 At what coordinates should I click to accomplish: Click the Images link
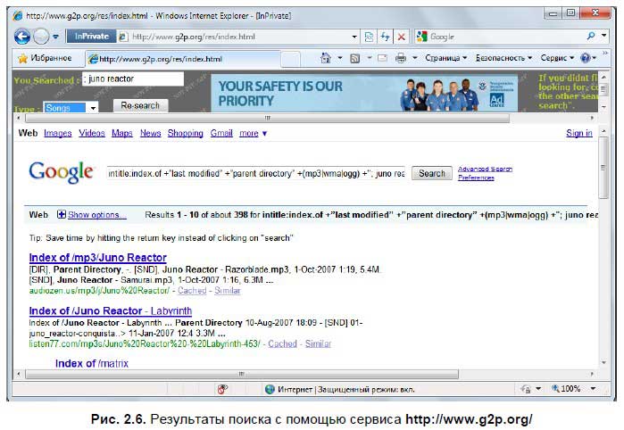click(58, 133)
